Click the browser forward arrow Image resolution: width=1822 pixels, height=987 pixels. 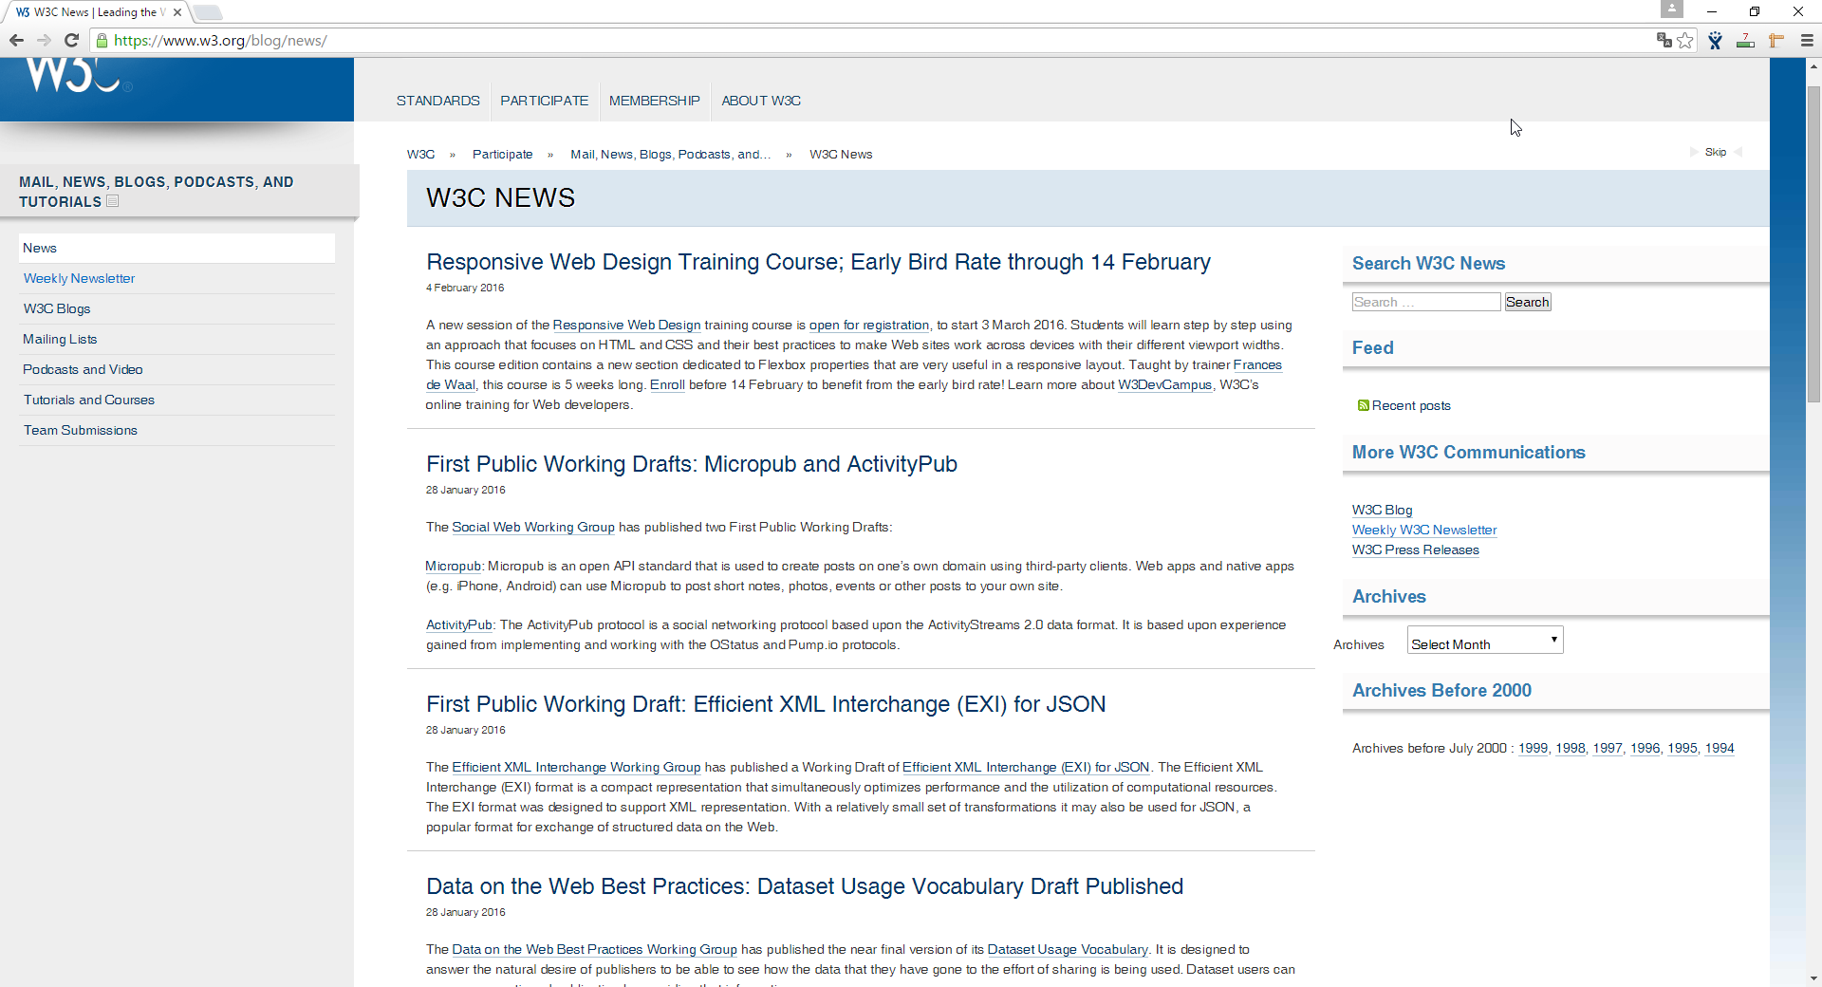tap(44, 40)
